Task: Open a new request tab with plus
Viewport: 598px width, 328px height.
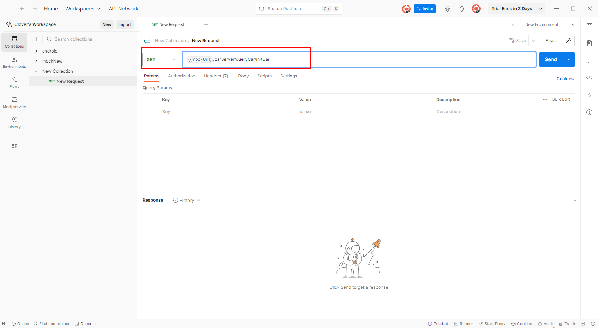Action: [x=206, y=24]
